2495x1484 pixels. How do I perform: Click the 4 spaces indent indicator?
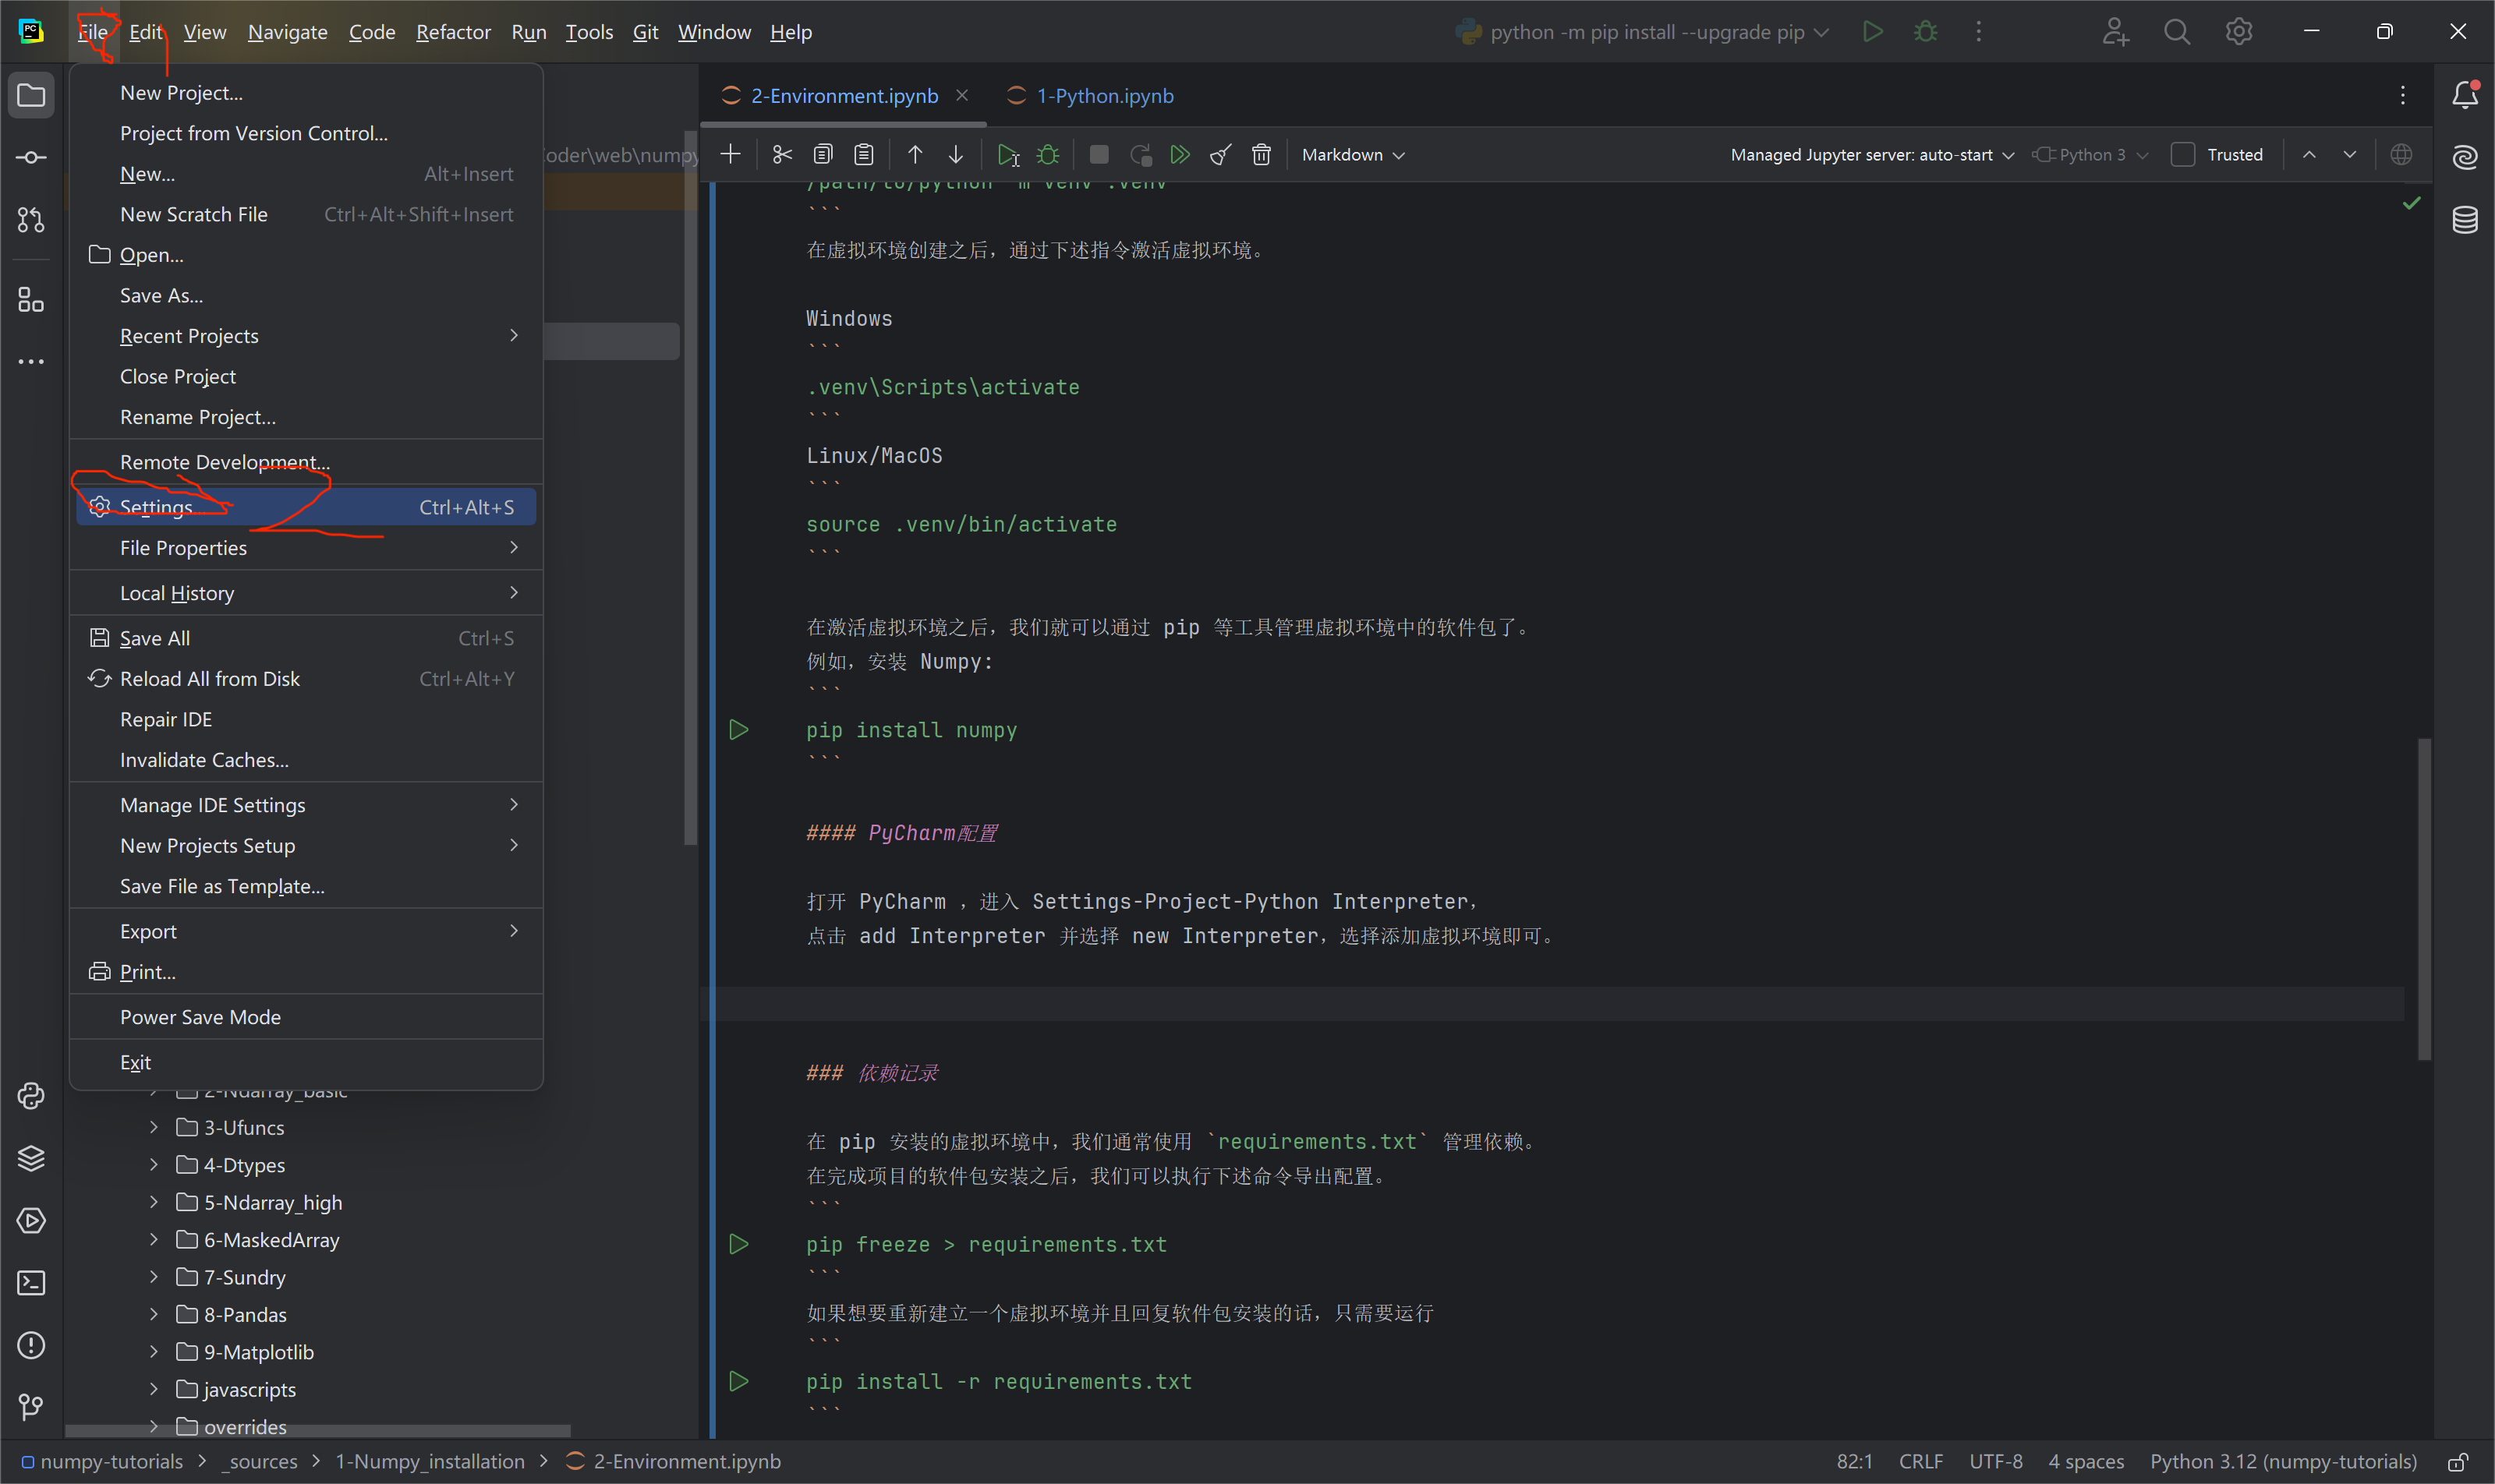2086,1461
